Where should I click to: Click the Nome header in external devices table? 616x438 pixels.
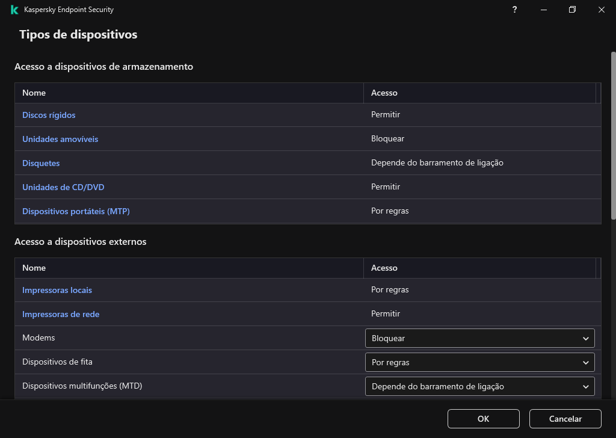[34, 268]
